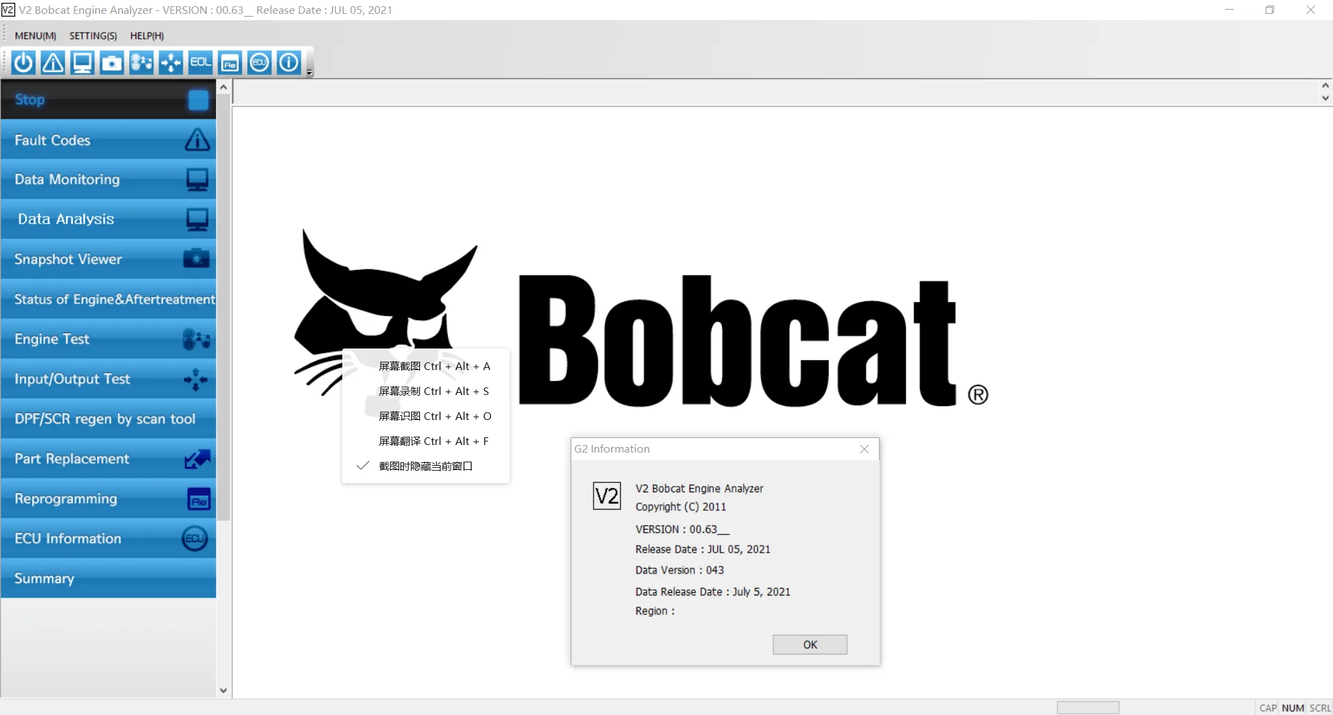Open the info icon on the toolbar
Viewport: 1333px width, 715px height.
point(288,62)
